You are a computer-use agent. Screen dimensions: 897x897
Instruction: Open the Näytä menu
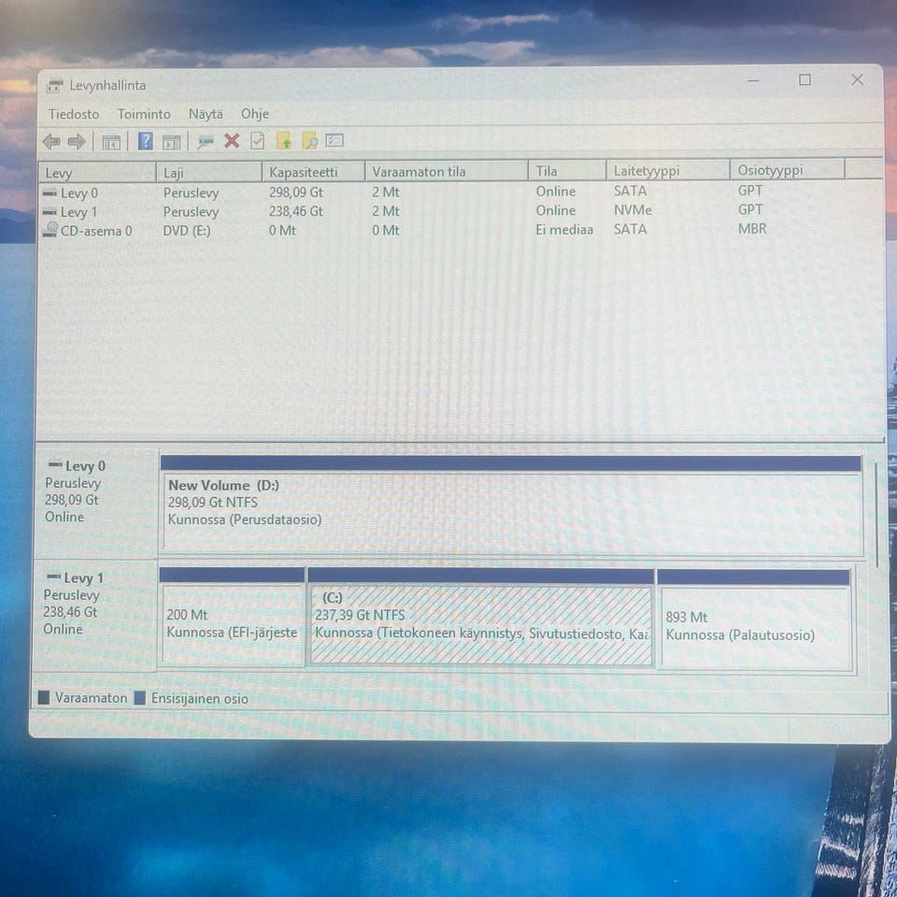(206, 114)
